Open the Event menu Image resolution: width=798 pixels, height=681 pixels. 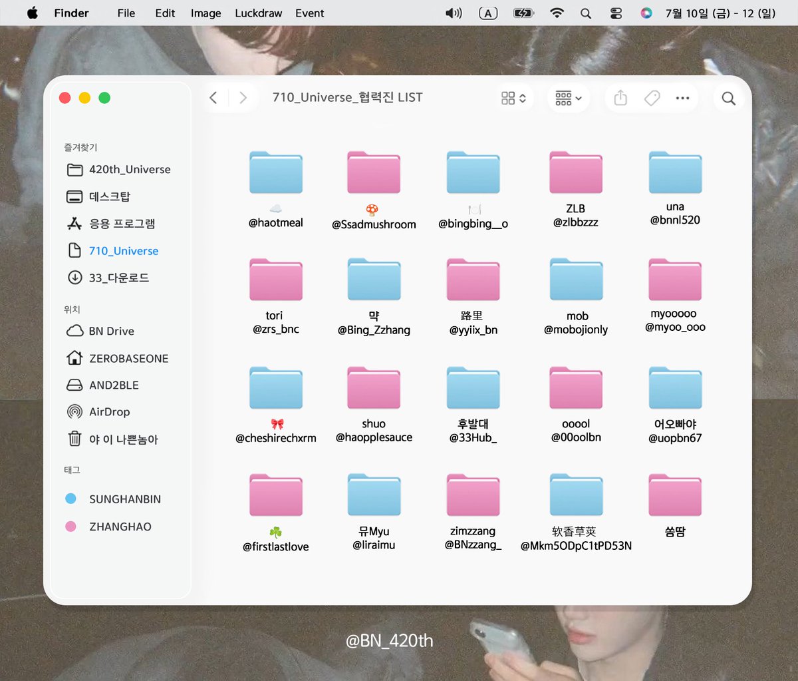(x=310, y=13)
